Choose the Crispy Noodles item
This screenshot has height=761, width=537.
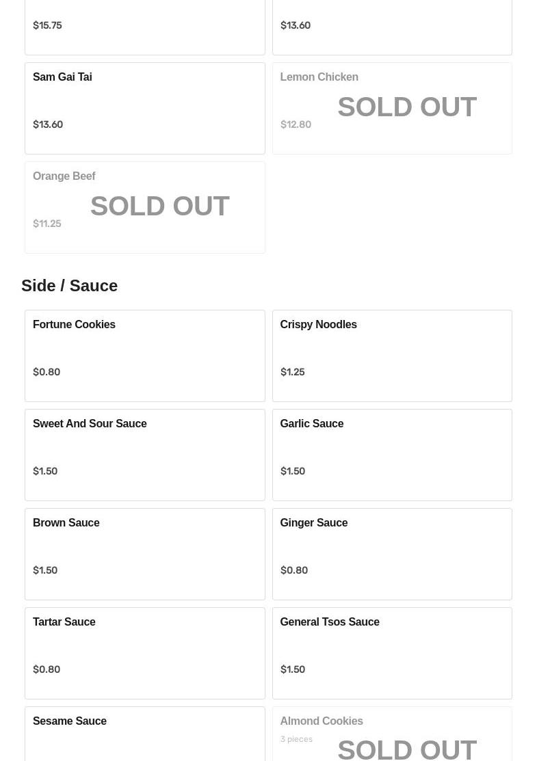(x=391, y=356)
